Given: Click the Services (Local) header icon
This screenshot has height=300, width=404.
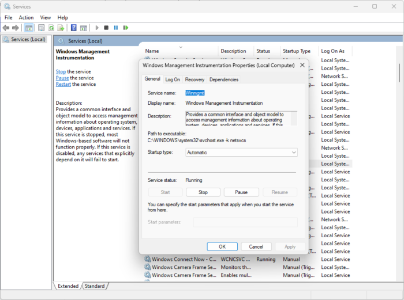Looking at the screenshot, I should [x=61, y=41].
